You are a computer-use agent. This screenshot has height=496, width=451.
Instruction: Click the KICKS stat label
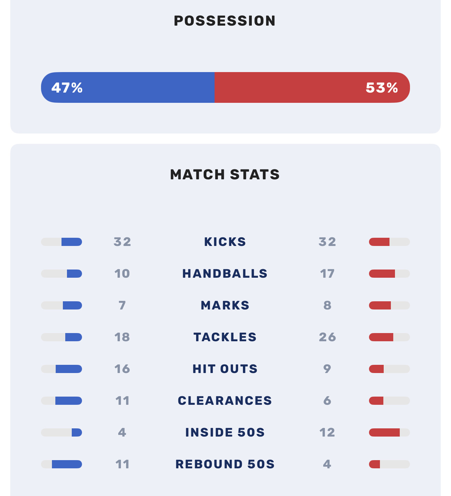pyautogui.click(x=225, y=242)
